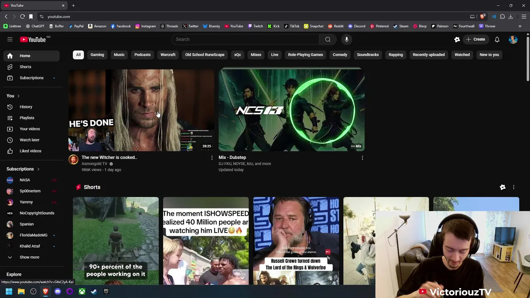Expand the Subscriptions section header
Screen dimensions: 530x298
23,169
